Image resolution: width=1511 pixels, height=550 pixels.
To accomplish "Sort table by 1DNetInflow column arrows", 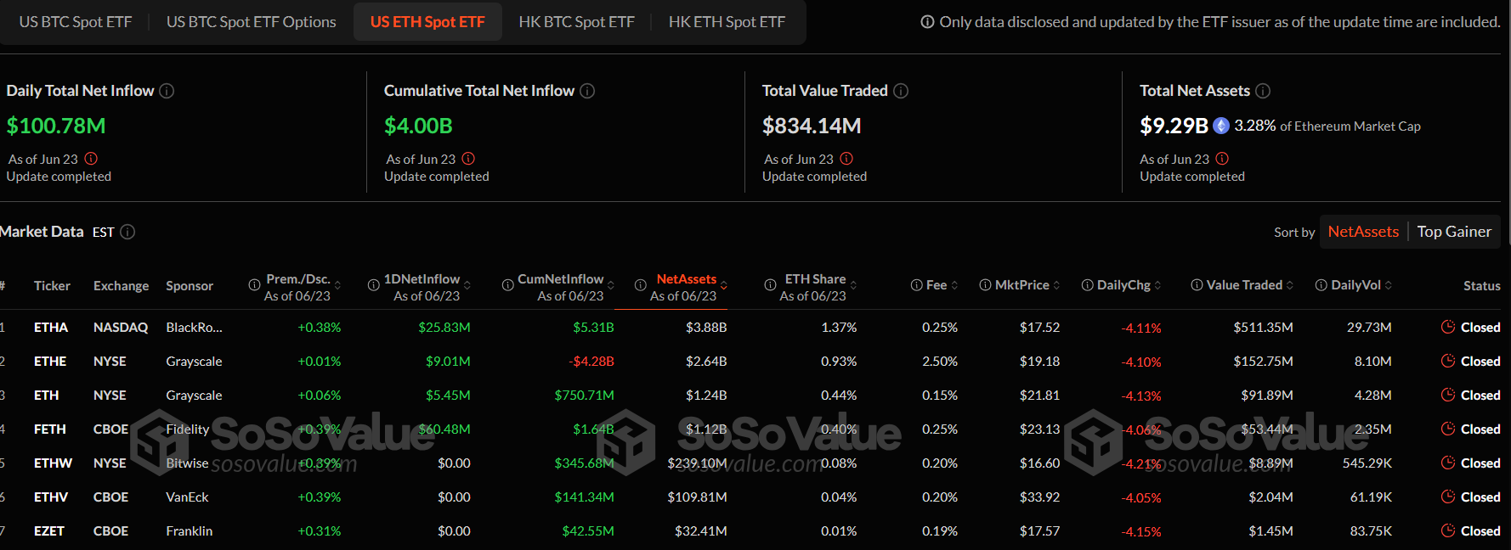I will coord(467,285).
